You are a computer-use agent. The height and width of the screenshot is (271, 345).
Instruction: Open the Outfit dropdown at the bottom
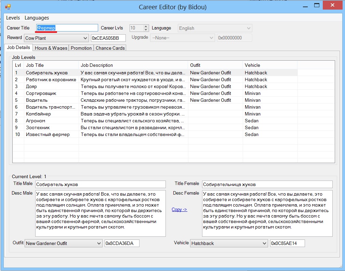pos(97,243)
